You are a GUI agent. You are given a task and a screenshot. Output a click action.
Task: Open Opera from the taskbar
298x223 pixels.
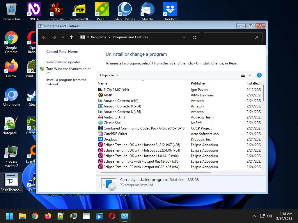(112, 216)
